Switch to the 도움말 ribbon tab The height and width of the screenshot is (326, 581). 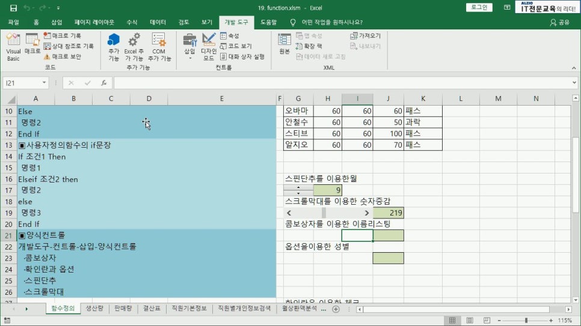[268, 22]
